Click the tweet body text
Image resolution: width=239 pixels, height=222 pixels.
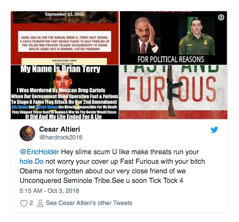112,166
